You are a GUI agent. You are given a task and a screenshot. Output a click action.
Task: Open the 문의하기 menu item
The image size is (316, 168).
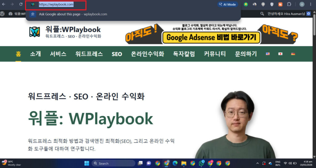click(x=246, y=54)
